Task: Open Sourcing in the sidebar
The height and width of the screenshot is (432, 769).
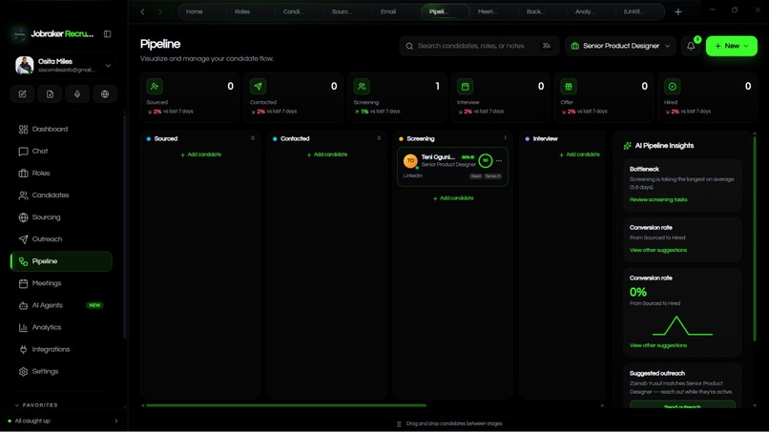Action: [61, 217]
